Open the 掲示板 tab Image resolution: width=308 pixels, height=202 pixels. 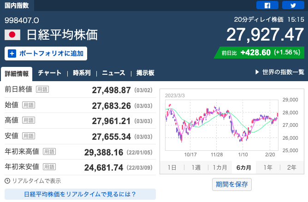[145, 73]
